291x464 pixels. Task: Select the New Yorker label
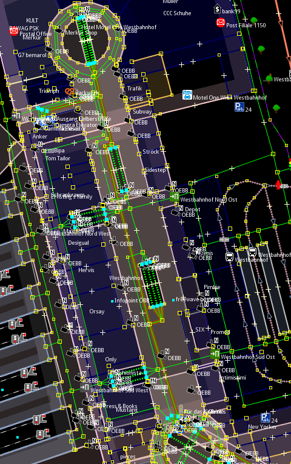point(263,427)
